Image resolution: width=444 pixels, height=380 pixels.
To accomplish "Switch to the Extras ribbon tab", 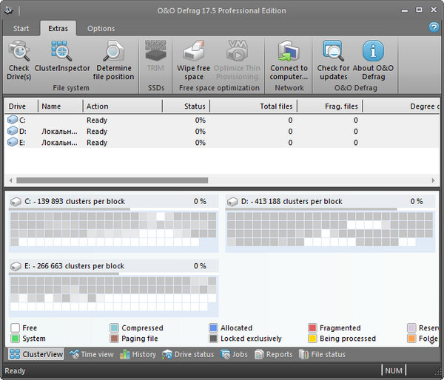I will [x=58, y=29].
